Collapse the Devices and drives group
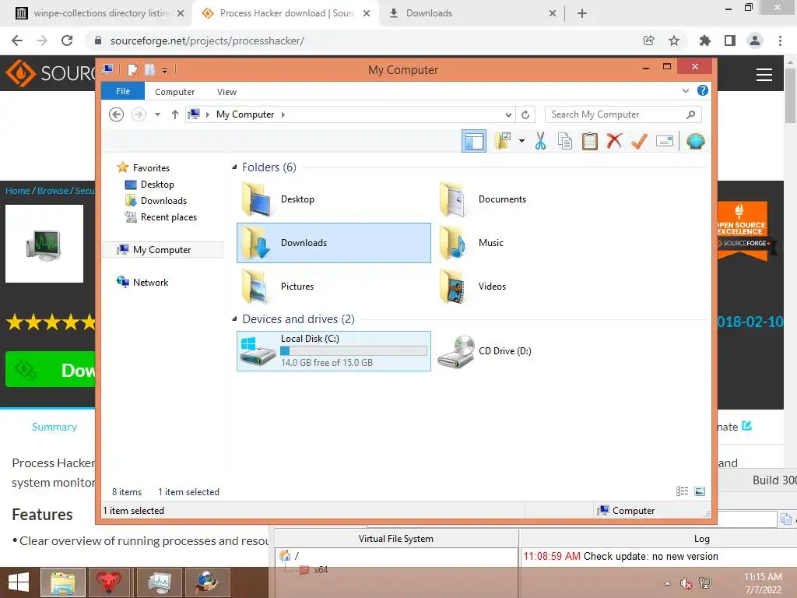The width and height of the screenshot is (797, 598). (234, 318)
